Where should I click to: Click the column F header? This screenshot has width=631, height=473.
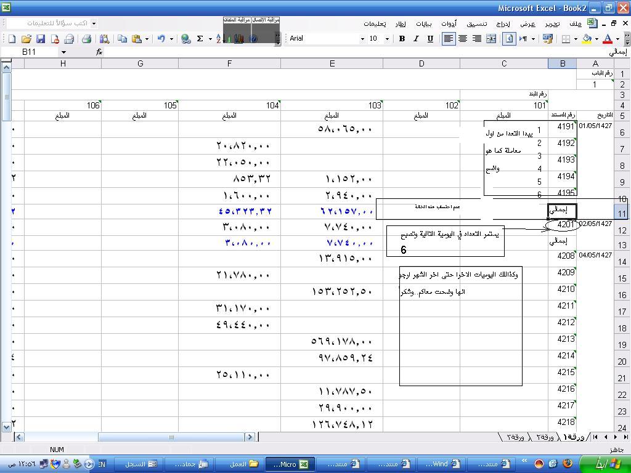coord(229,63)
